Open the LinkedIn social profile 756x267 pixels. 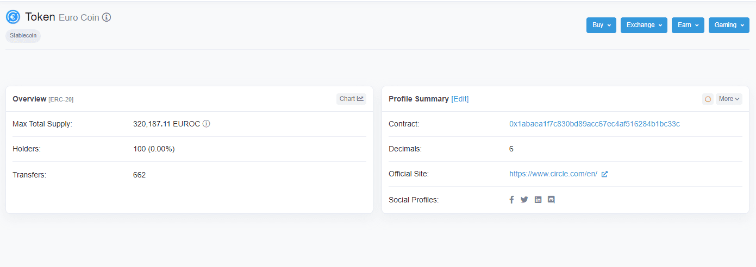(x=538, y=200)
